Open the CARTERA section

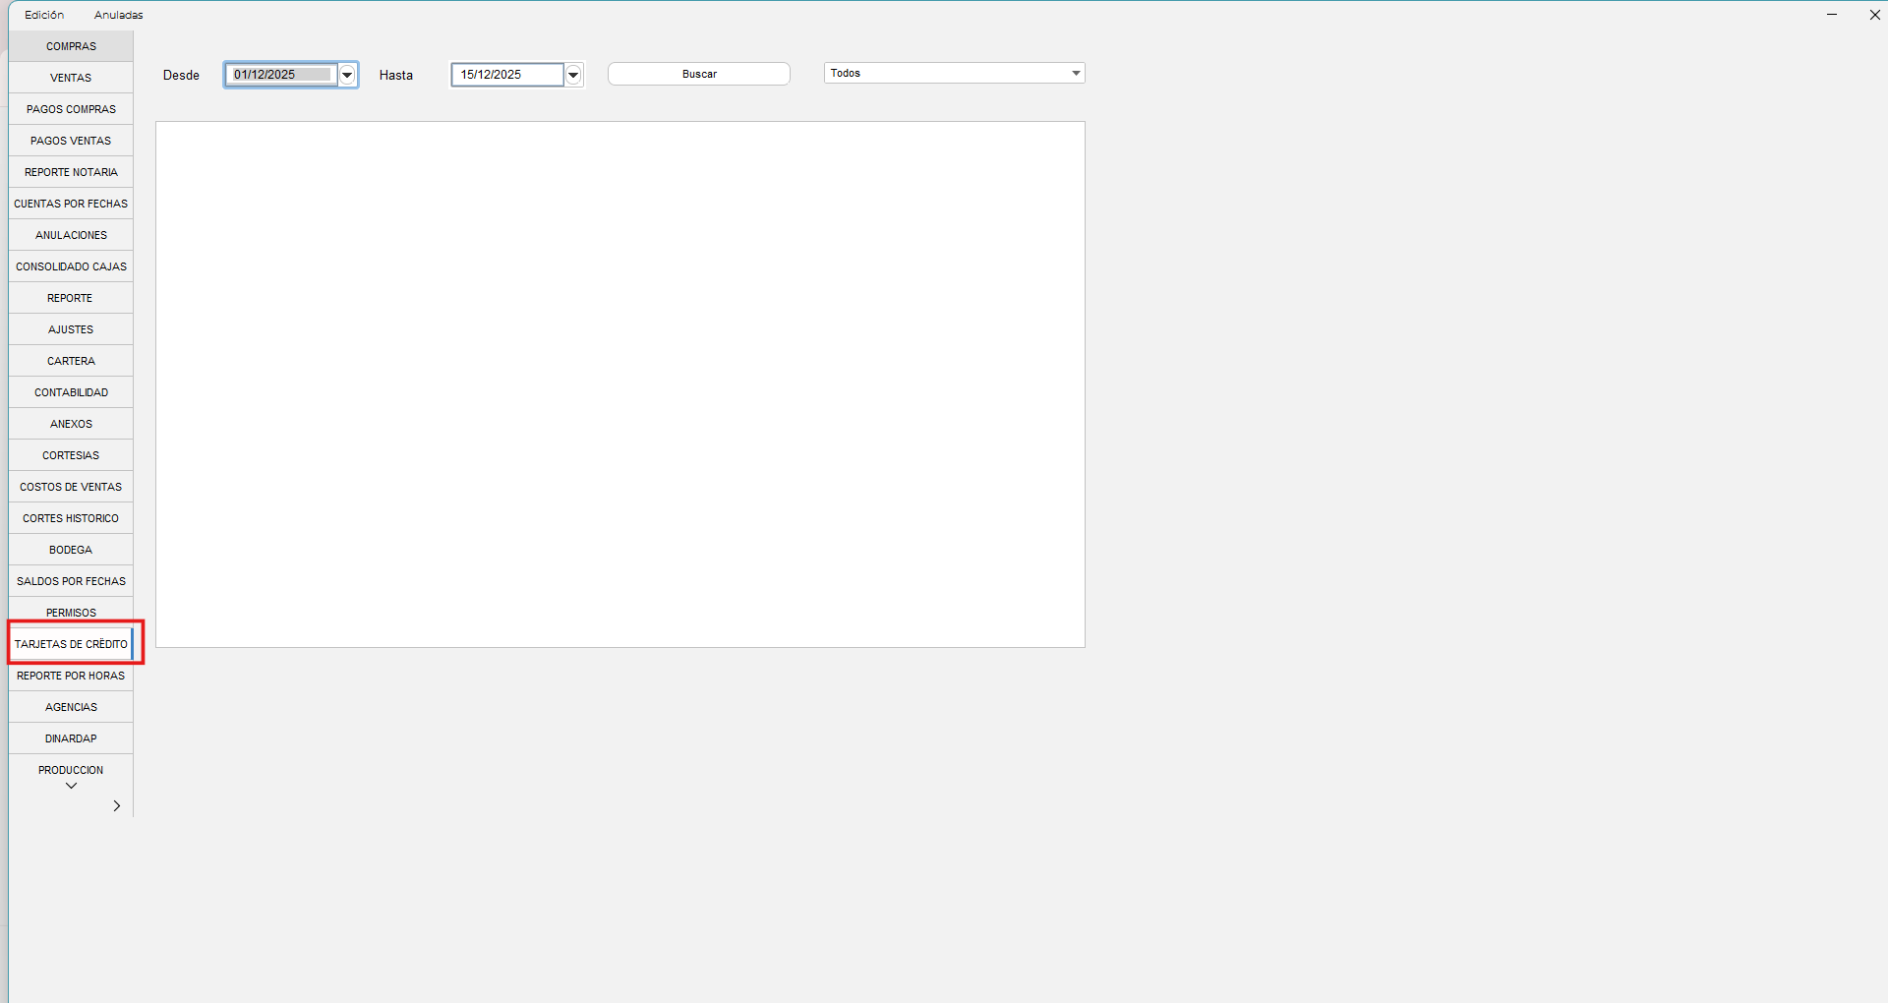(x=70, y=360)
